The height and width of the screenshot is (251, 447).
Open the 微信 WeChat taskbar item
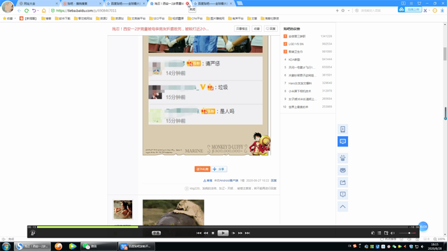99,247
